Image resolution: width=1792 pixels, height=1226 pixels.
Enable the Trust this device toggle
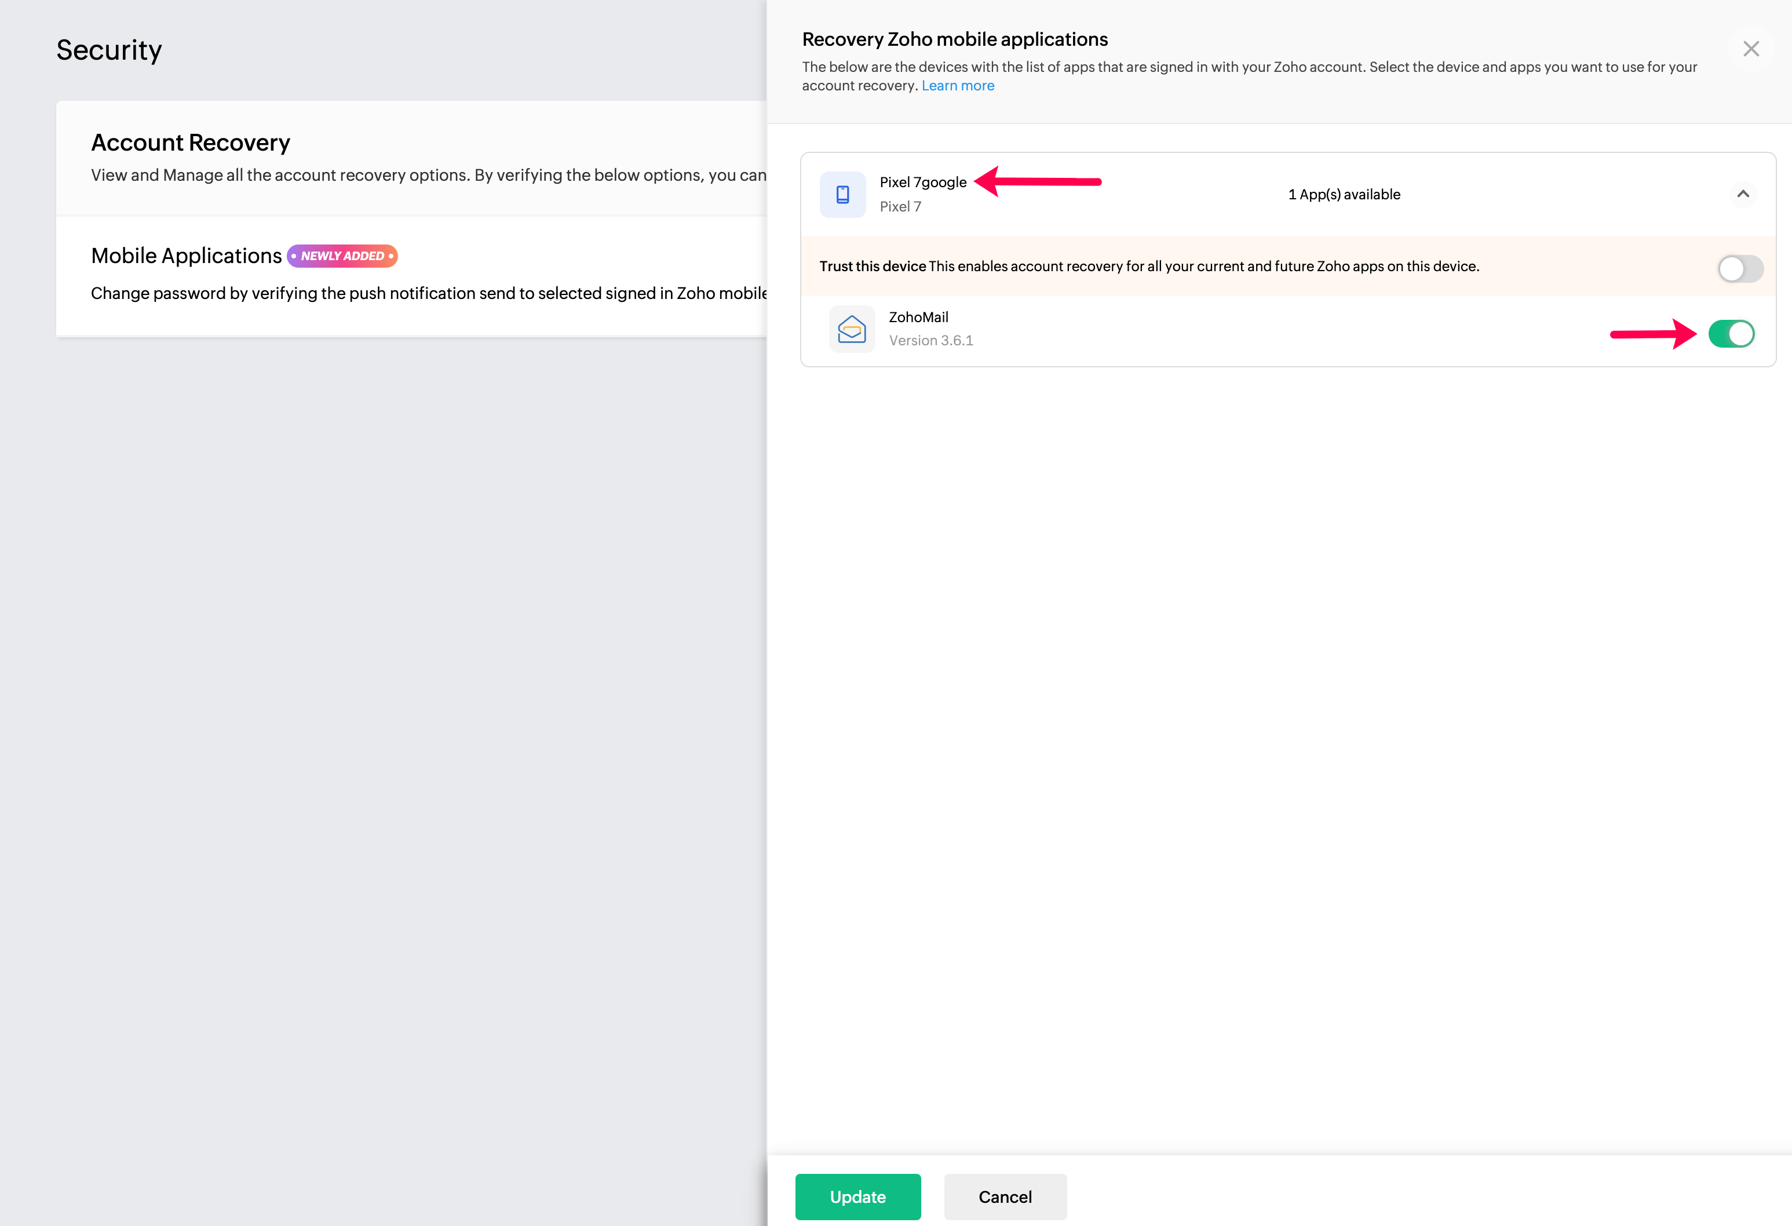click(x=1739, y=268)
